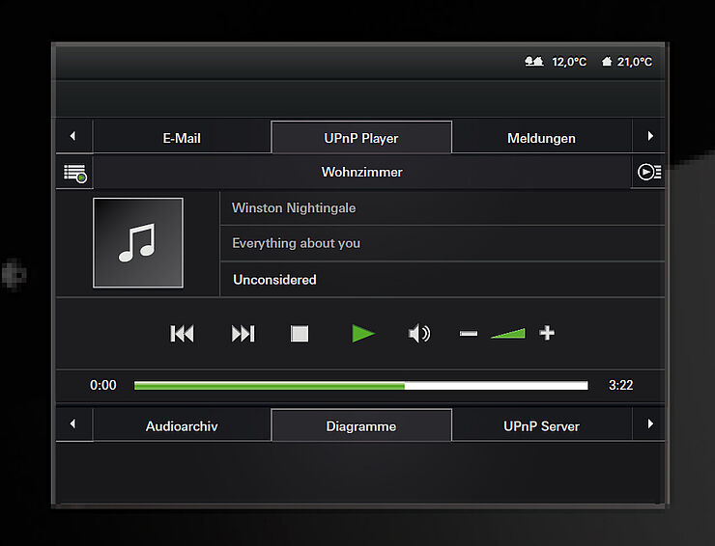Open the Meldungen tab
715x546 pixels.
click(541, 138)
